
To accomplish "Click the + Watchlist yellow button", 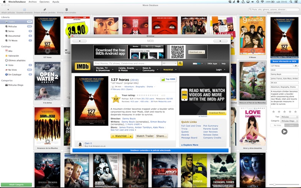I will [119, 136].
